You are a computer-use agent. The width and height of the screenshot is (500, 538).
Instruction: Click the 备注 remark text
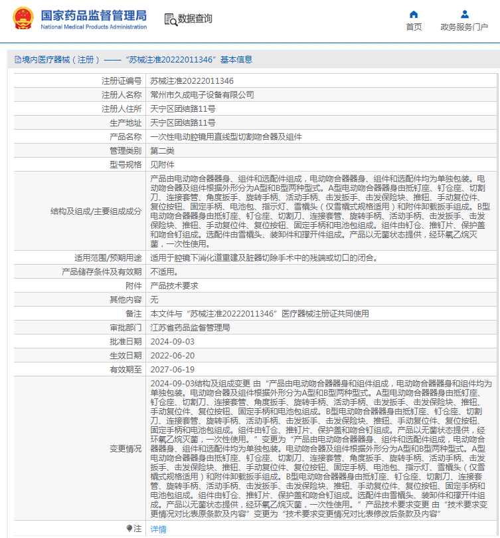[260, 314]
